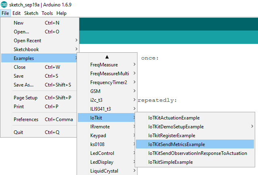Expand the IRremote examples submenu
The image size is (258, 175).
pos(106,127)
